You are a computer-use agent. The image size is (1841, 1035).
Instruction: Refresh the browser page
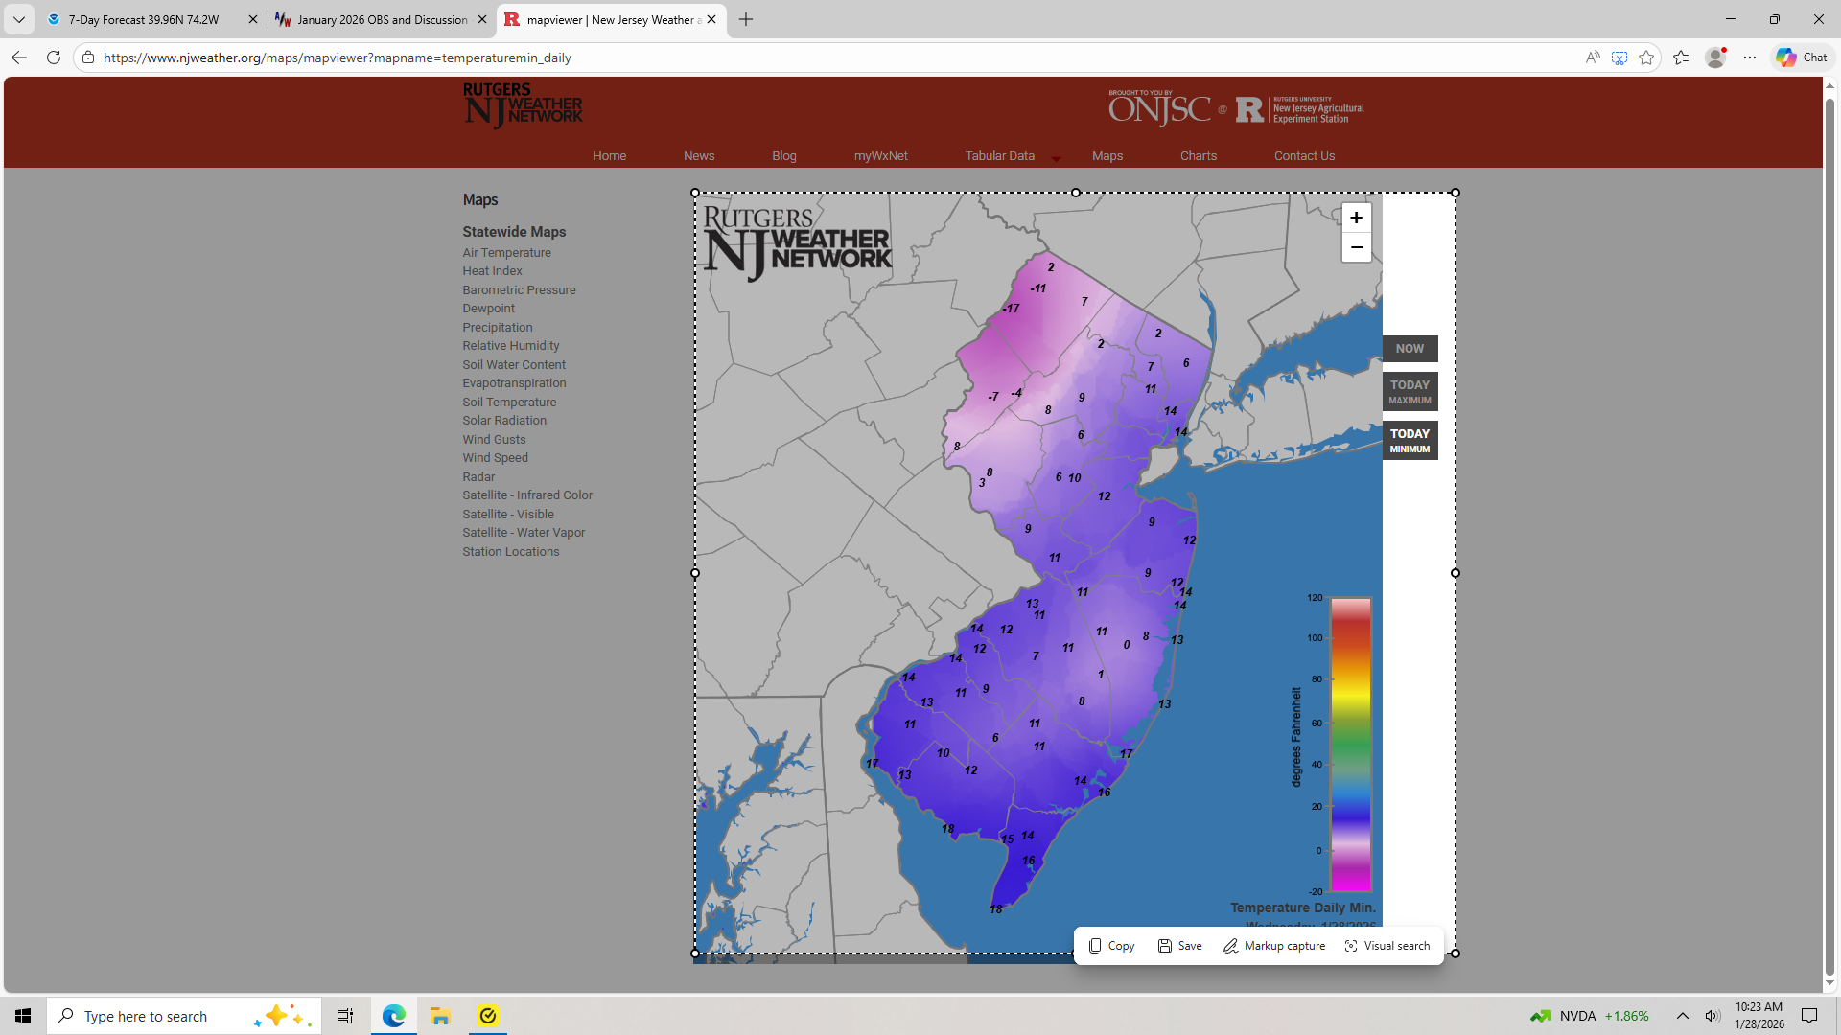click(54, 57)
